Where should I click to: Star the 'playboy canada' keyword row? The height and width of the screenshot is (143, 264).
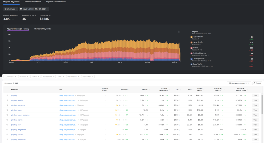pyautogui.click(x=7, y=134)
